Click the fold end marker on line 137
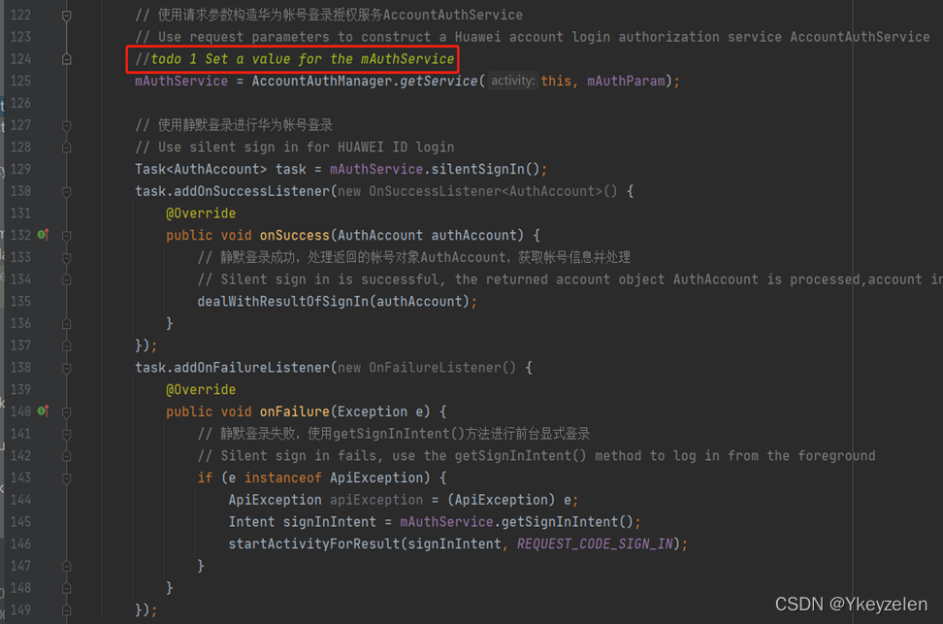Viewport: 943px width, 624px height. pyautogui.click(x=67, y=345)
